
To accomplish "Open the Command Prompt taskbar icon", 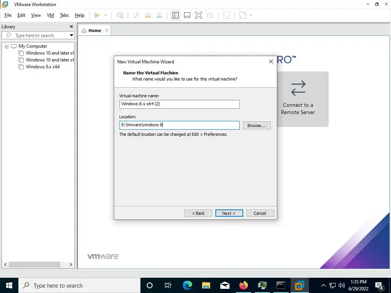I will 281,285.
